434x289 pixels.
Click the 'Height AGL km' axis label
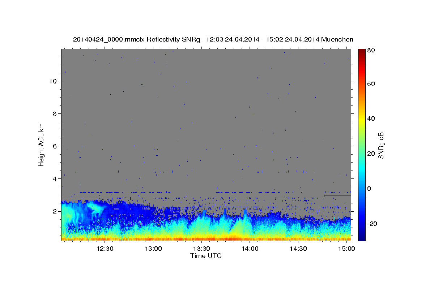(x=42, y=144)
